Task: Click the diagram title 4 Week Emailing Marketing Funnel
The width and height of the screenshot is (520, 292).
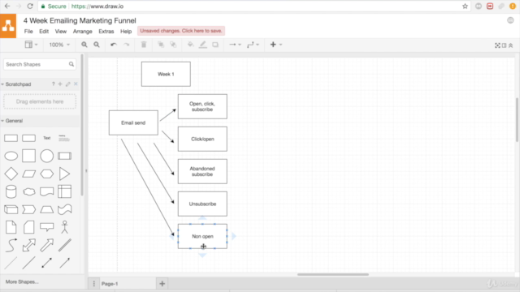Action: tap(80, 20)
